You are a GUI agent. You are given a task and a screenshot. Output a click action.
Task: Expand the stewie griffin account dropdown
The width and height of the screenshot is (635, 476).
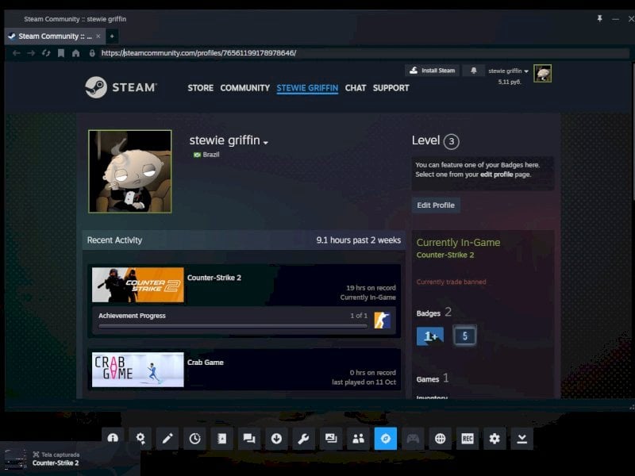coord(508,71)
